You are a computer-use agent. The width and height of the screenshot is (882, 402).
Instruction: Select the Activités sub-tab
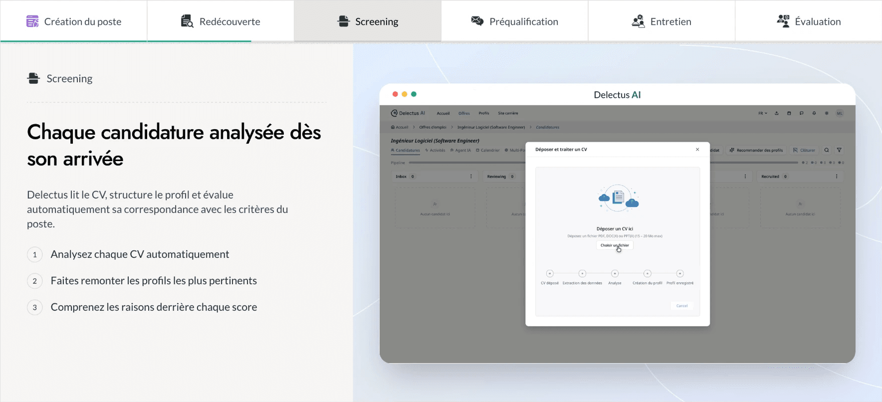pos(435,150)
